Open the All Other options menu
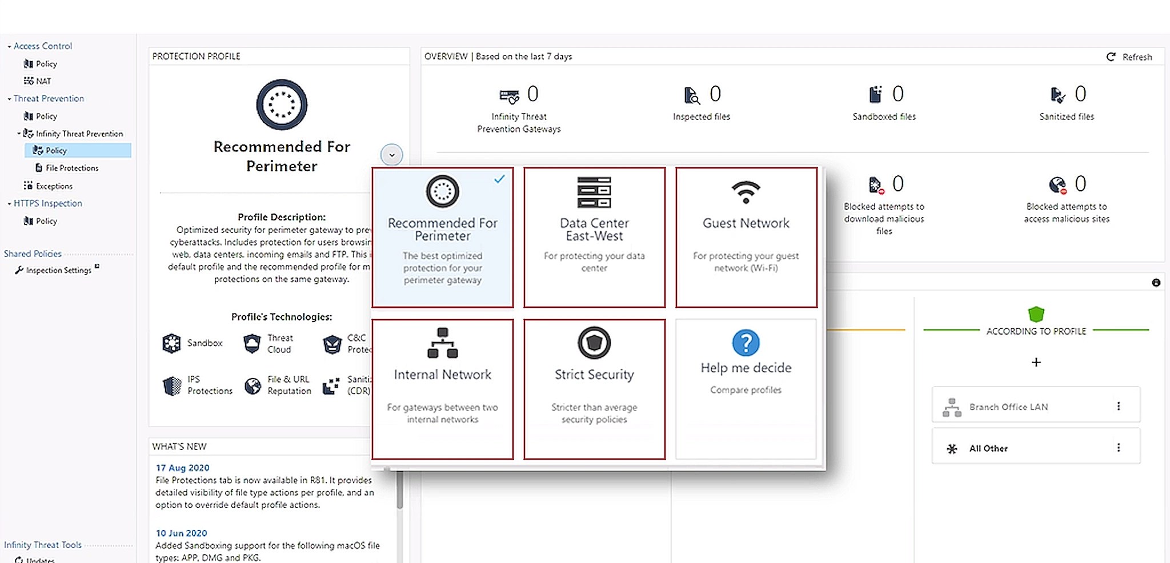The height and width of the screenshot is (563, 1170). (x=1119, y=448)
